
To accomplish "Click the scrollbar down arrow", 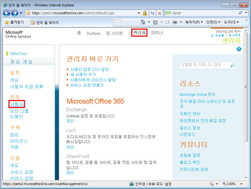I will (x=246, y=178).
